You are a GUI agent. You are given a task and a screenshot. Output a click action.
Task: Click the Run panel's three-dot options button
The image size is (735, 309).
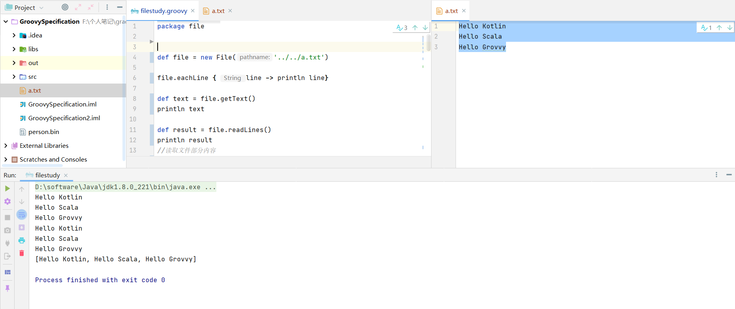point(716,175)
